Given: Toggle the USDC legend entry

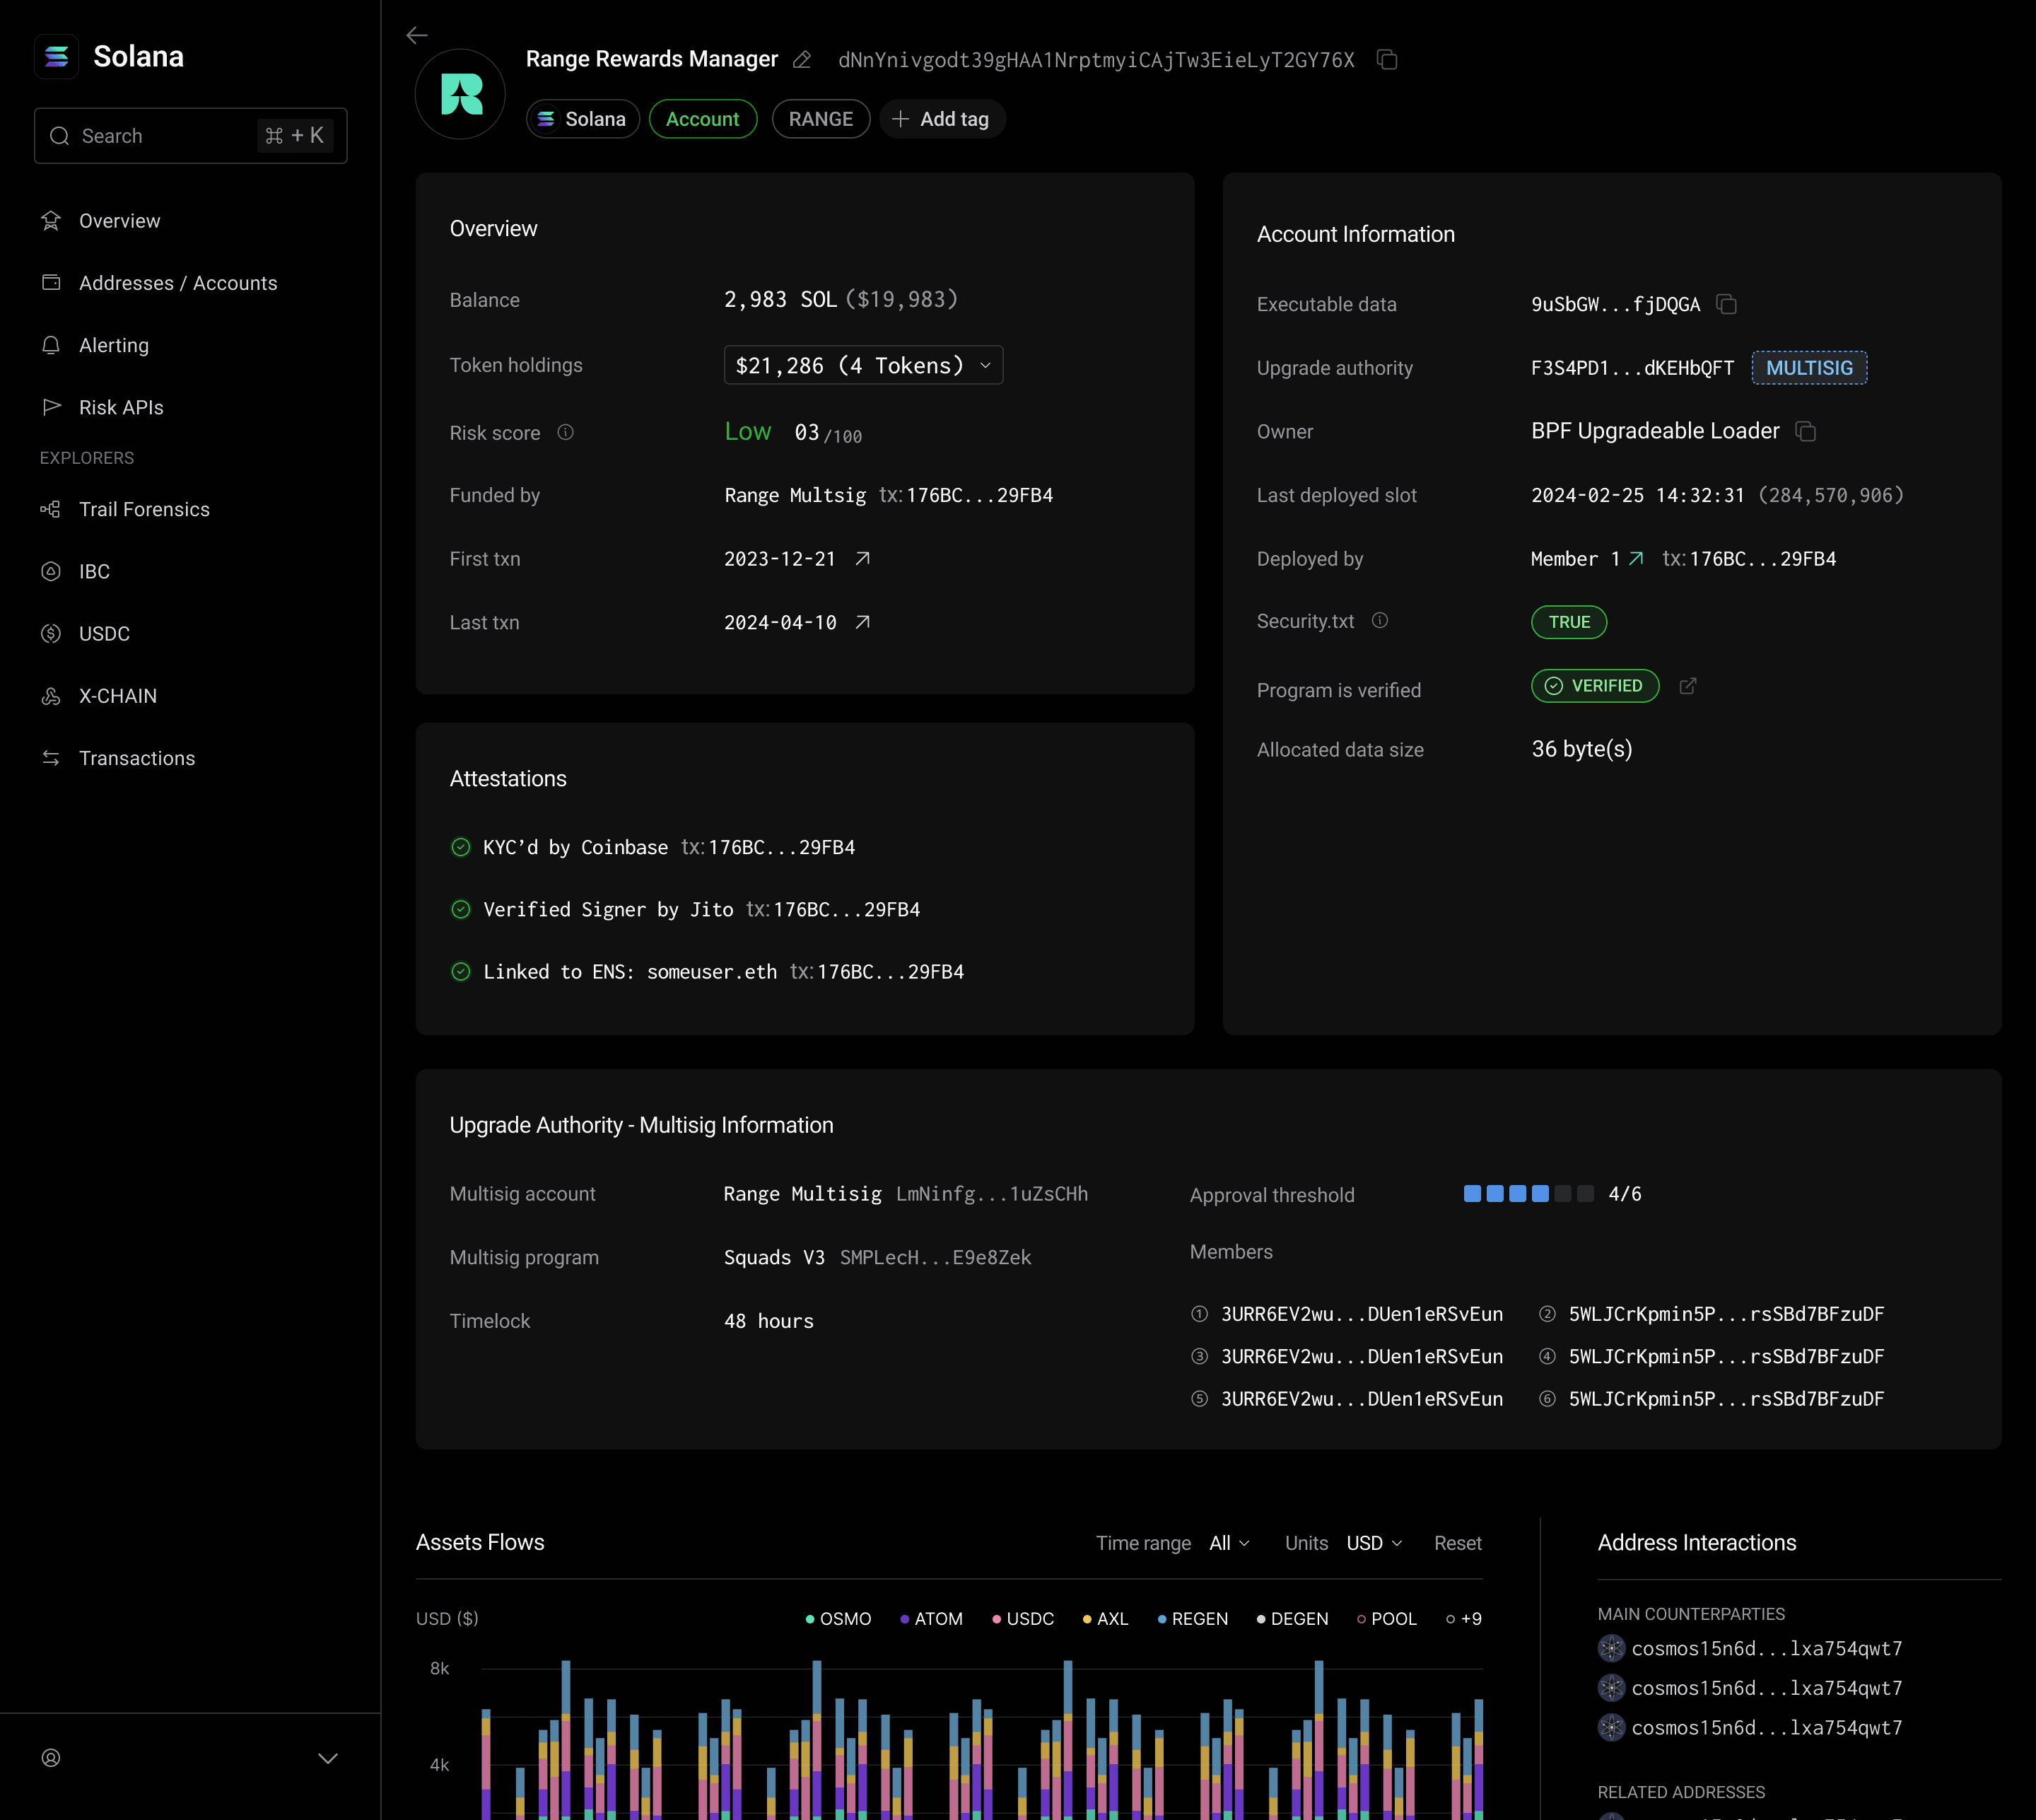Looking at the screenshot, I should click(1022, 1618).
